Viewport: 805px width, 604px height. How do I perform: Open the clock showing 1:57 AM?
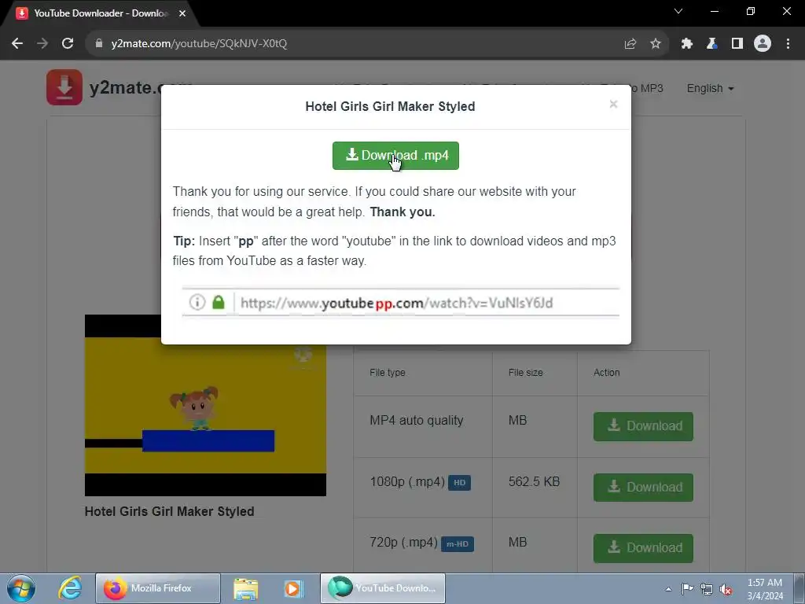(x=765, y=589)
